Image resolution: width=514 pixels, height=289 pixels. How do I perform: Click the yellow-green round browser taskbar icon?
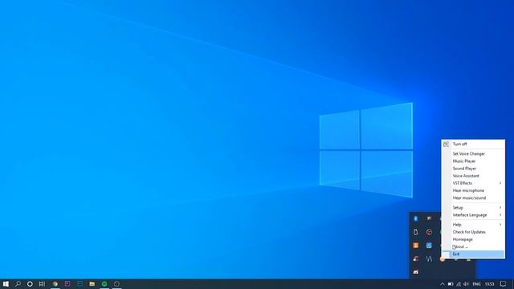tap(55, 283)
